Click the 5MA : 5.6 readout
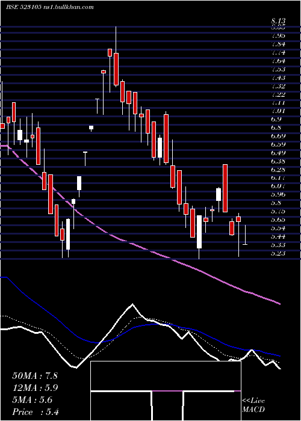The width and height of the screenshot is (301, 421). (33, 400)
